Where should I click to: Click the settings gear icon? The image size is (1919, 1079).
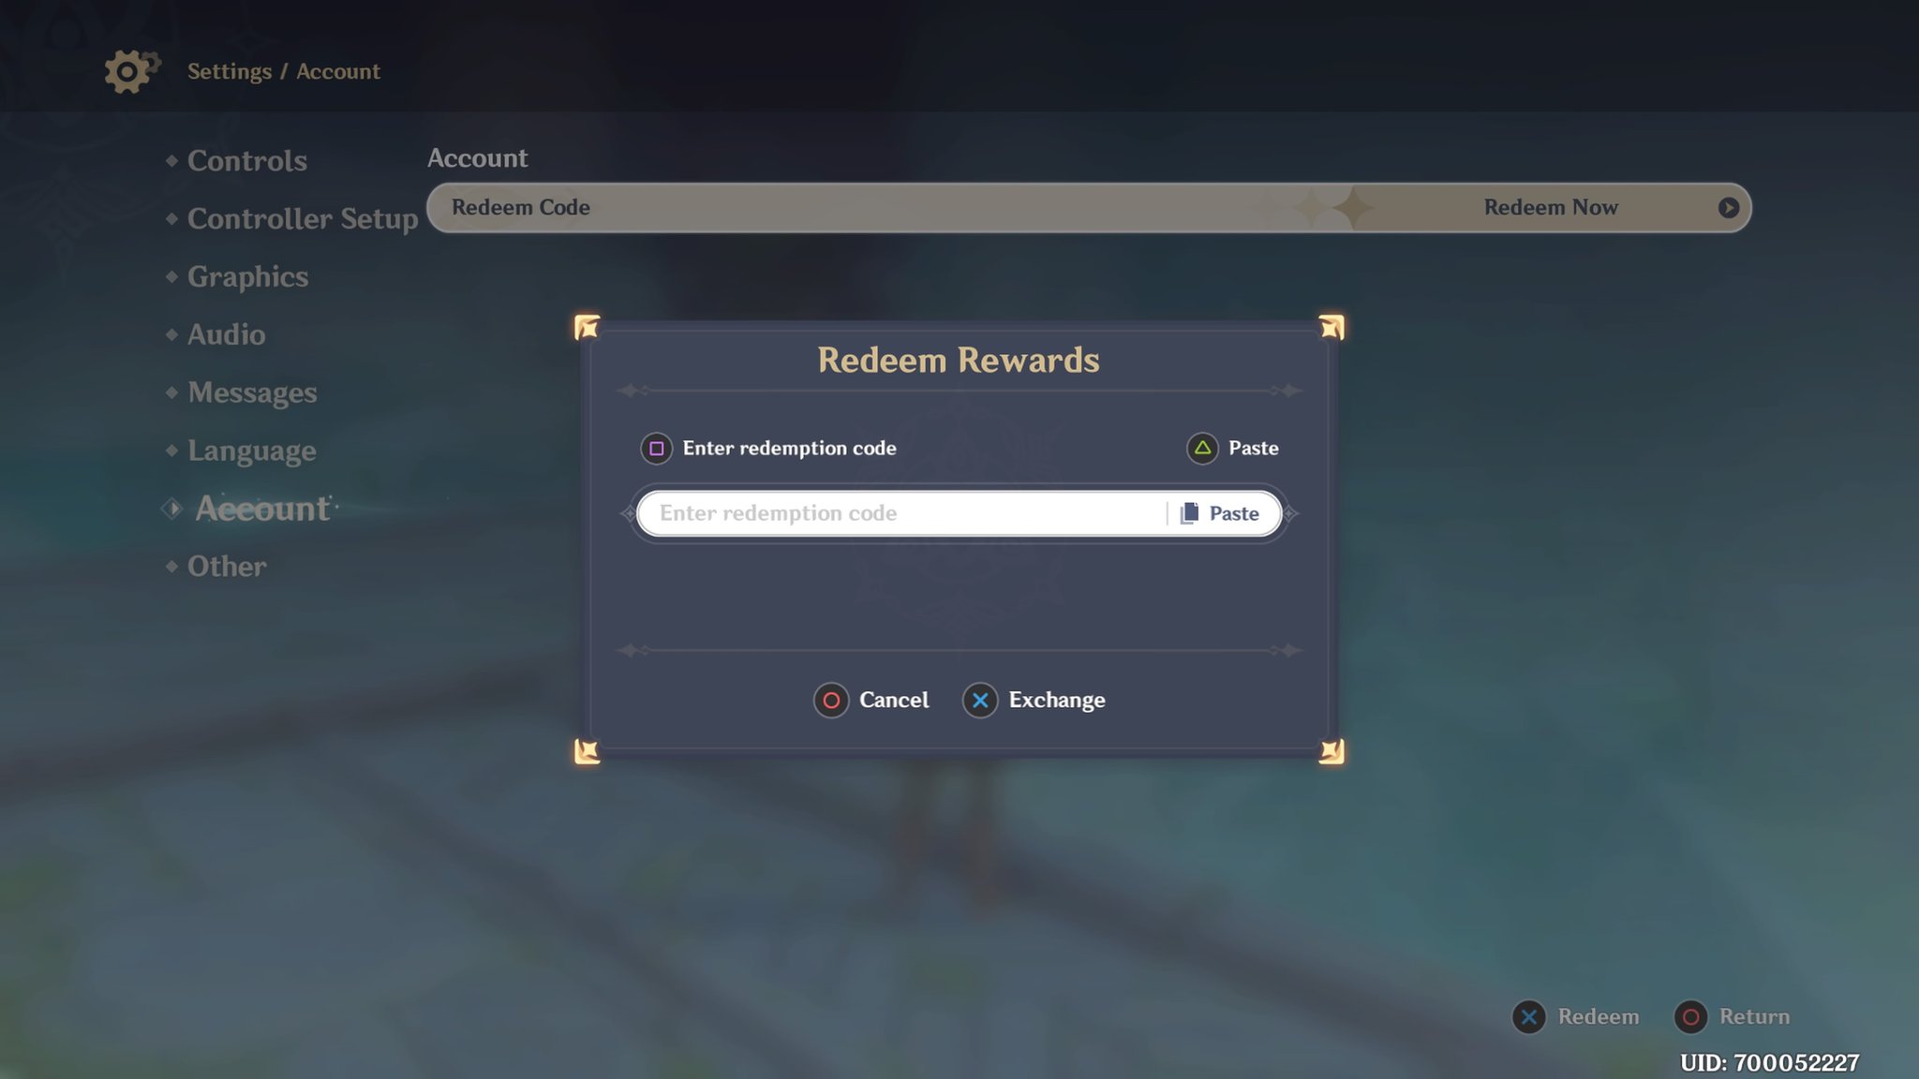(x=128, y=71)
